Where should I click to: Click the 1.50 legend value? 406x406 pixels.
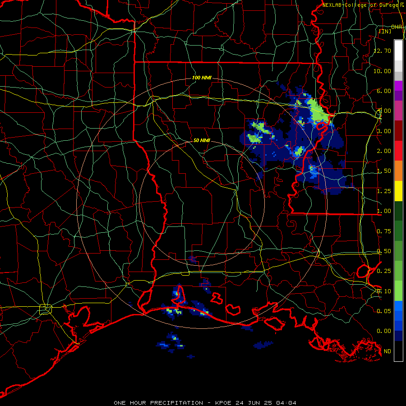tap(384, 171)
